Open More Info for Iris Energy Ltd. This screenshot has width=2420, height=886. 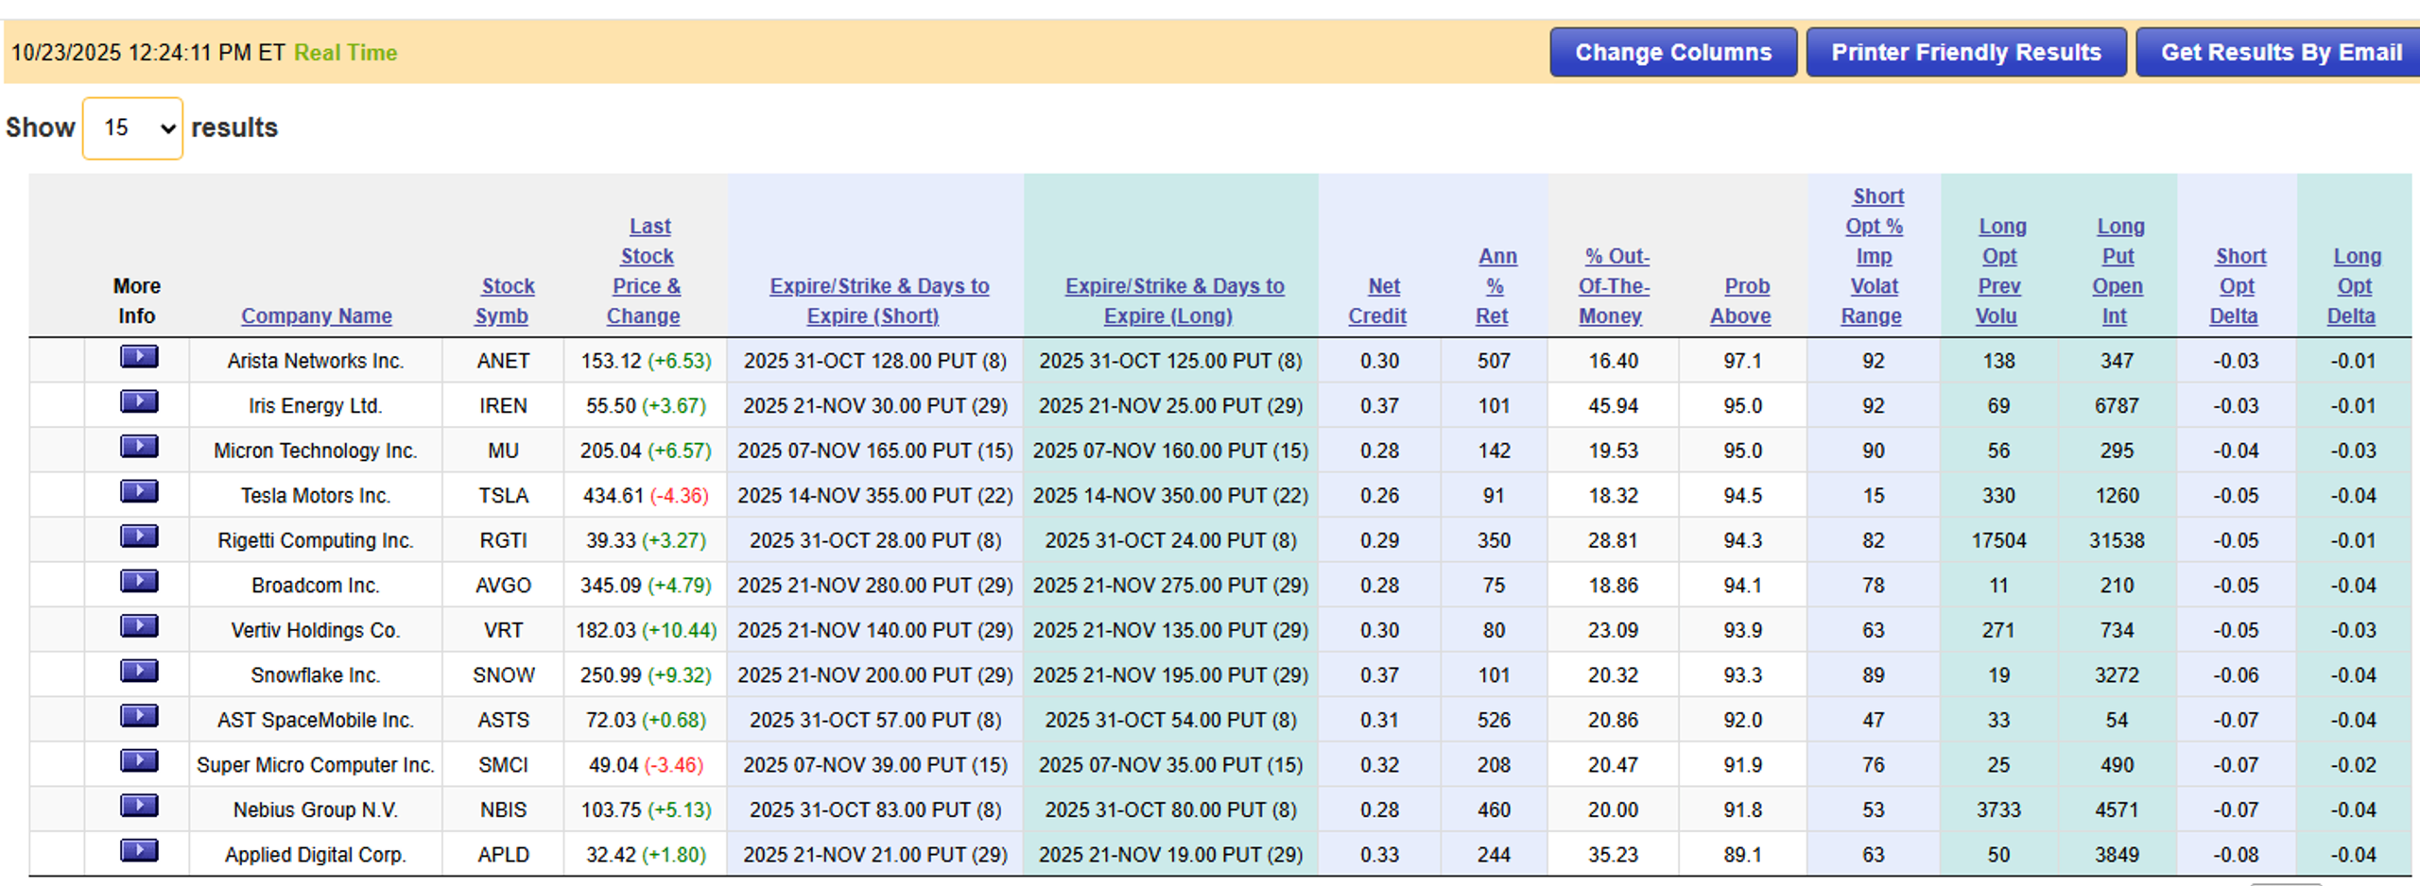139,402
